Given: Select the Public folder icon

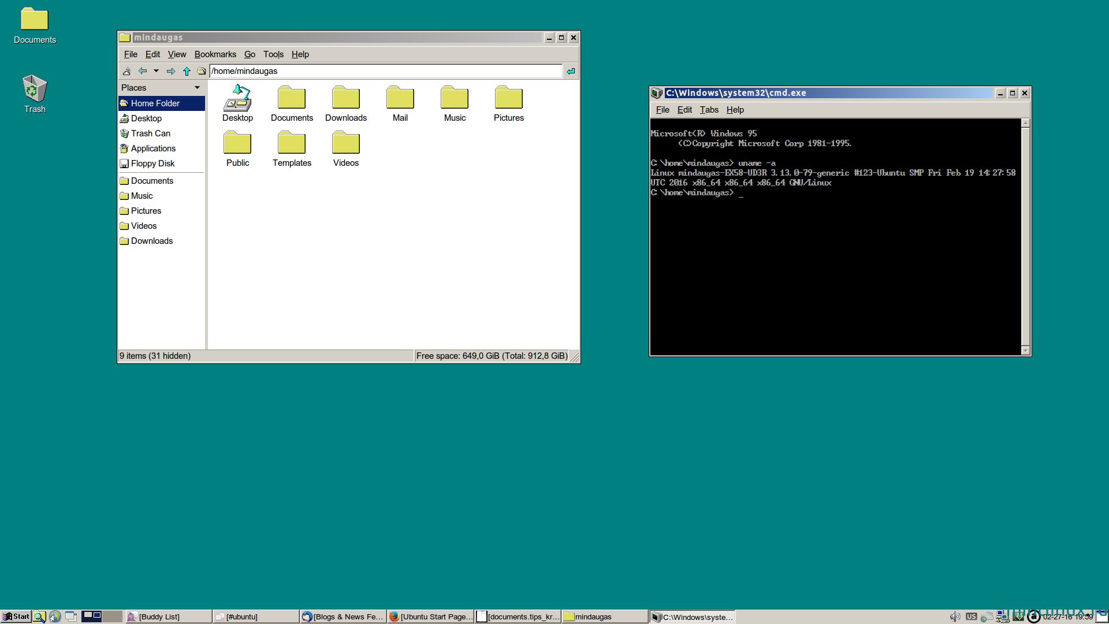Looking at the screenshot, I should [237, 148].
